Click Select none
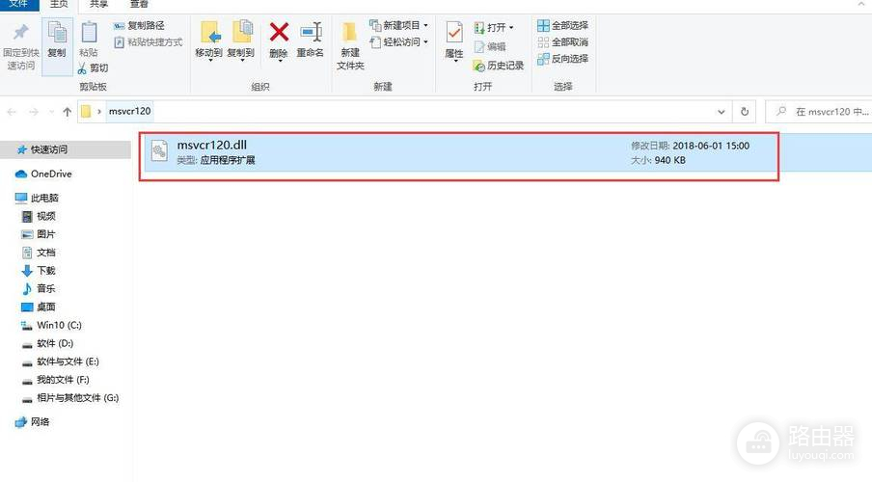Viewport: 872px width, 482px height. point(562,42)
